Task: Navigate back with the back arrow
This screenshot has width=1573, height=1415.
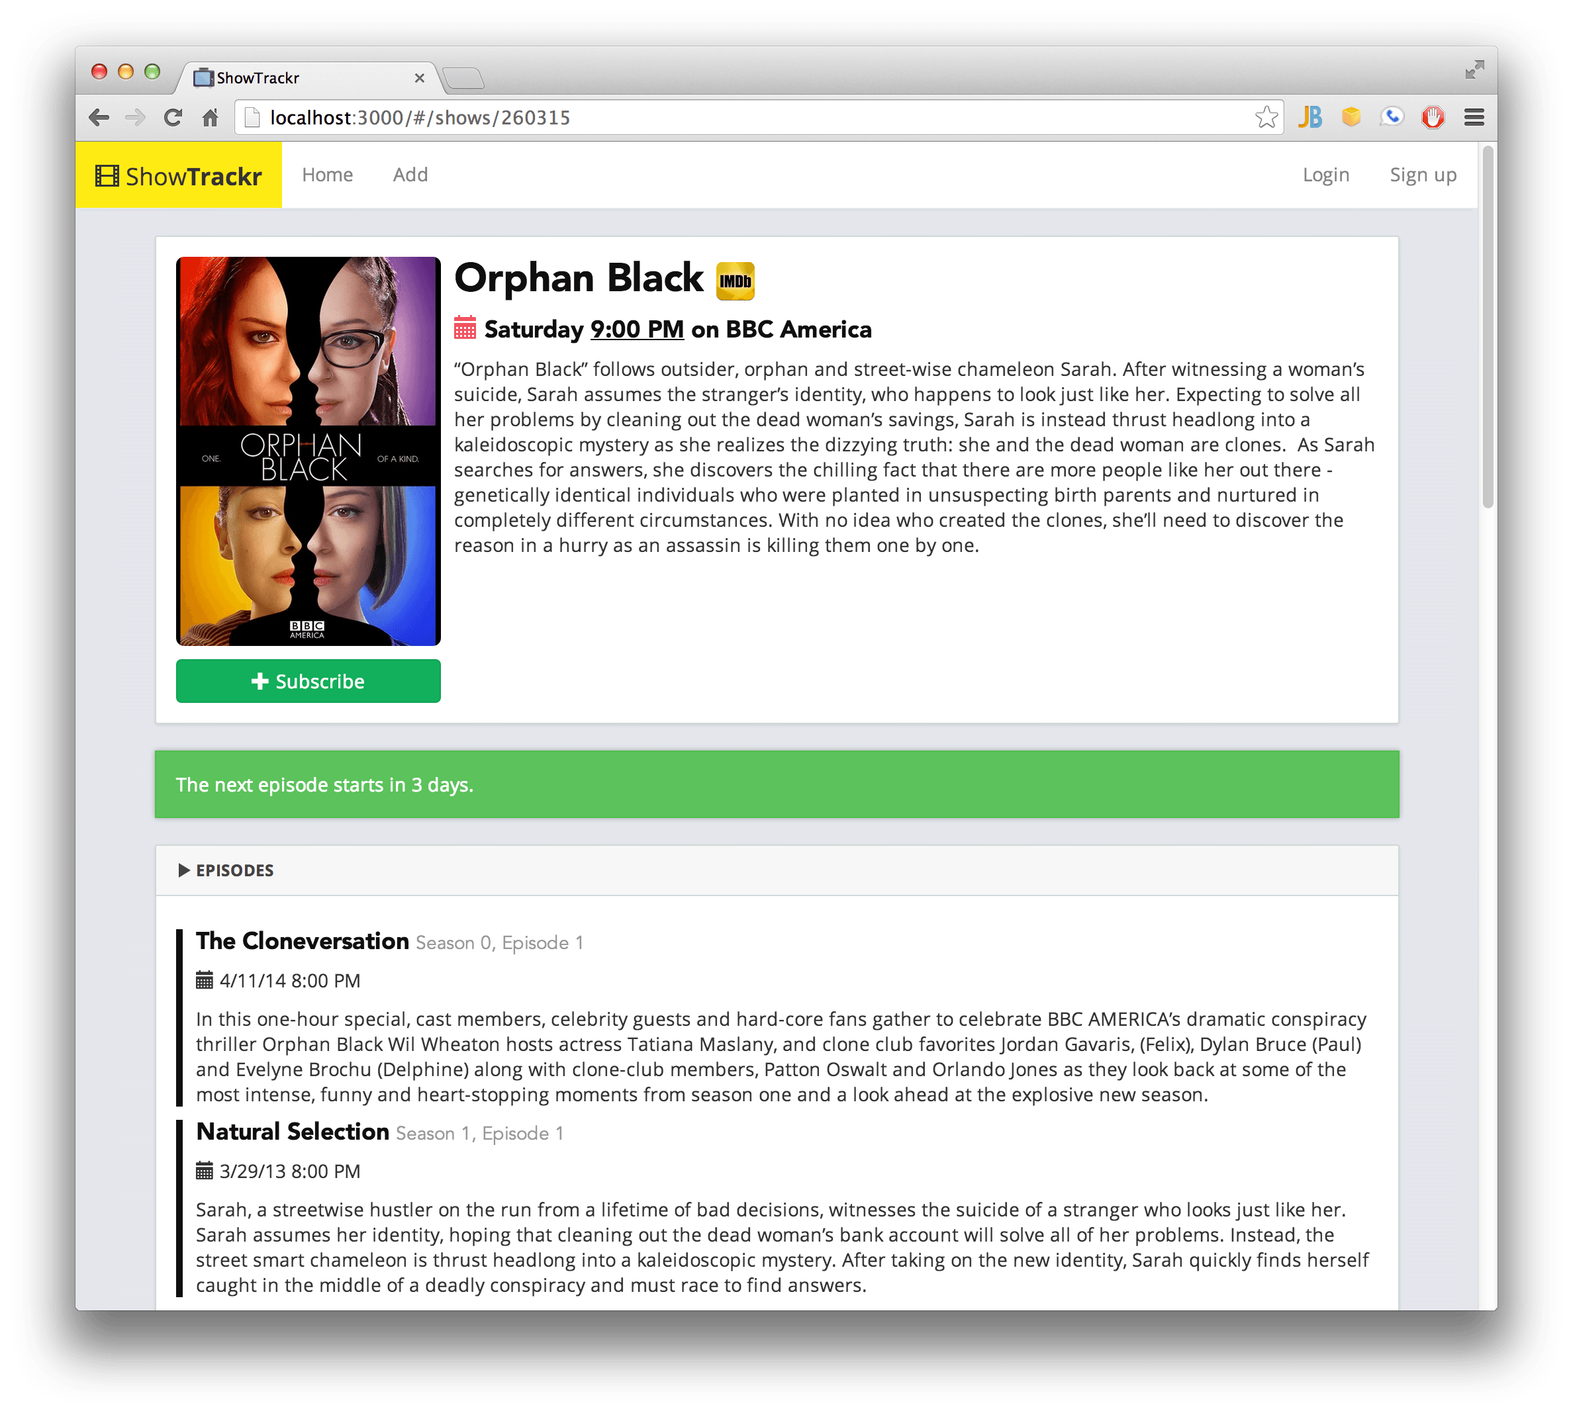Action: click(99, 117)
